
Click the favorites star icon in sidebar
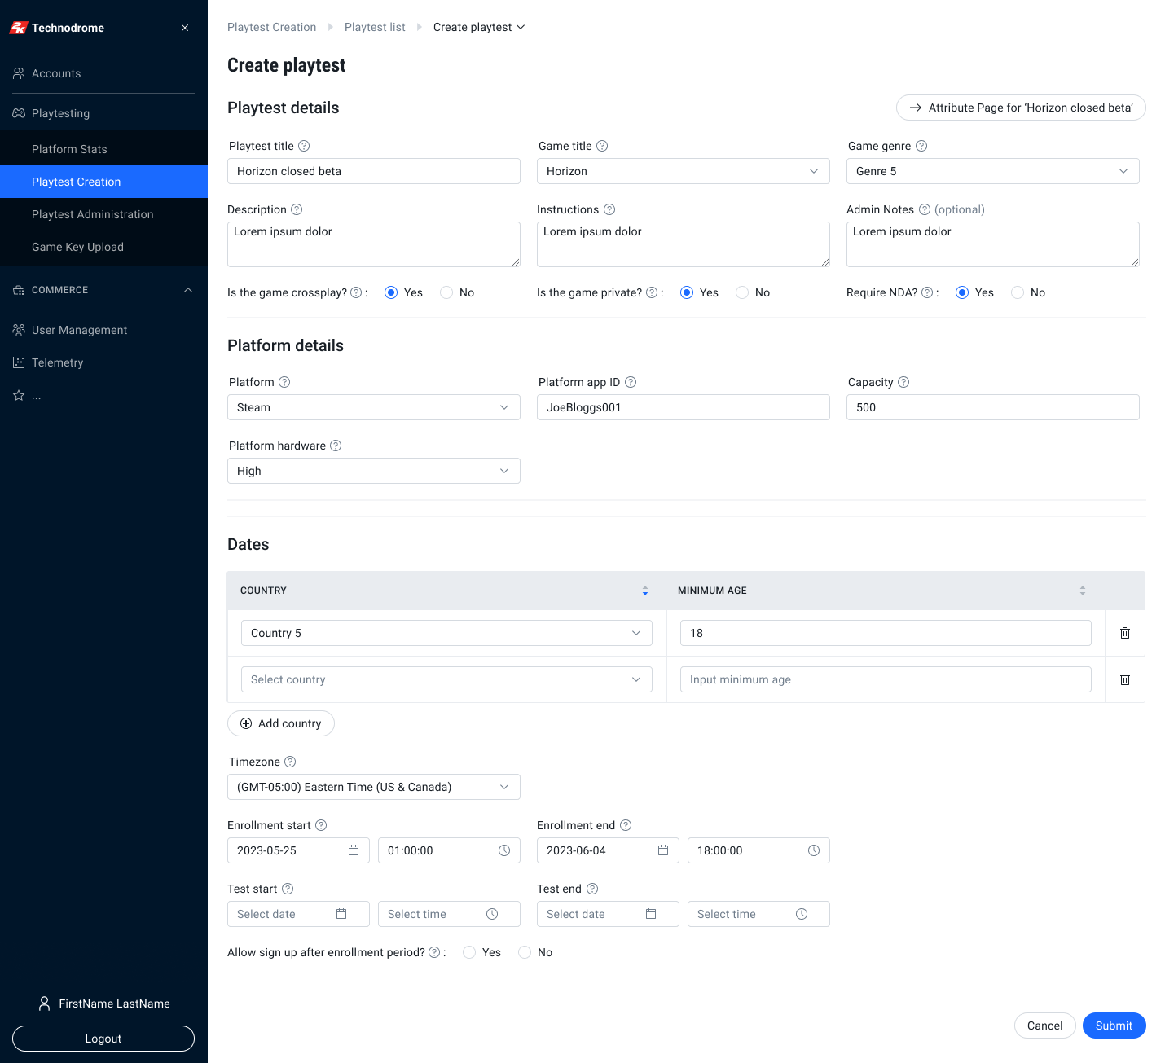(19, 395)
